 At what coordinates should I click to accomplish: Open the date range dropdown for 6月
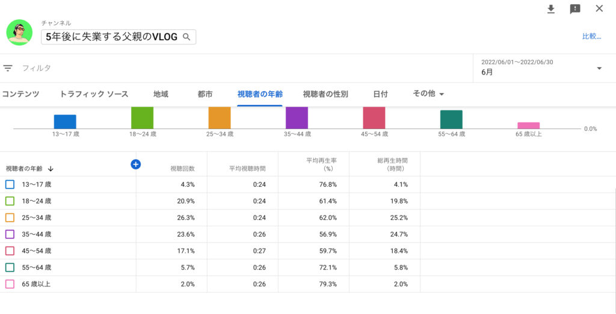tap(599, 68)
